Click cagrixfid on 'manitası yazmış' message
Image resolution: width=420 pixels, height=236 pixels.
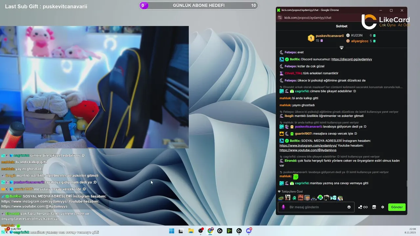(x=302, y=183)
